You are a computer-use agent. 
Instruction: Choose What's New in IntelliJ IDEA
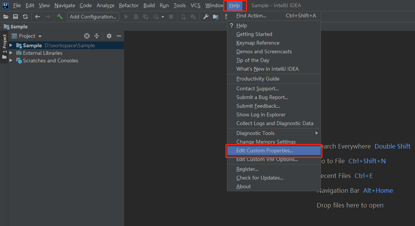(274, 69)
